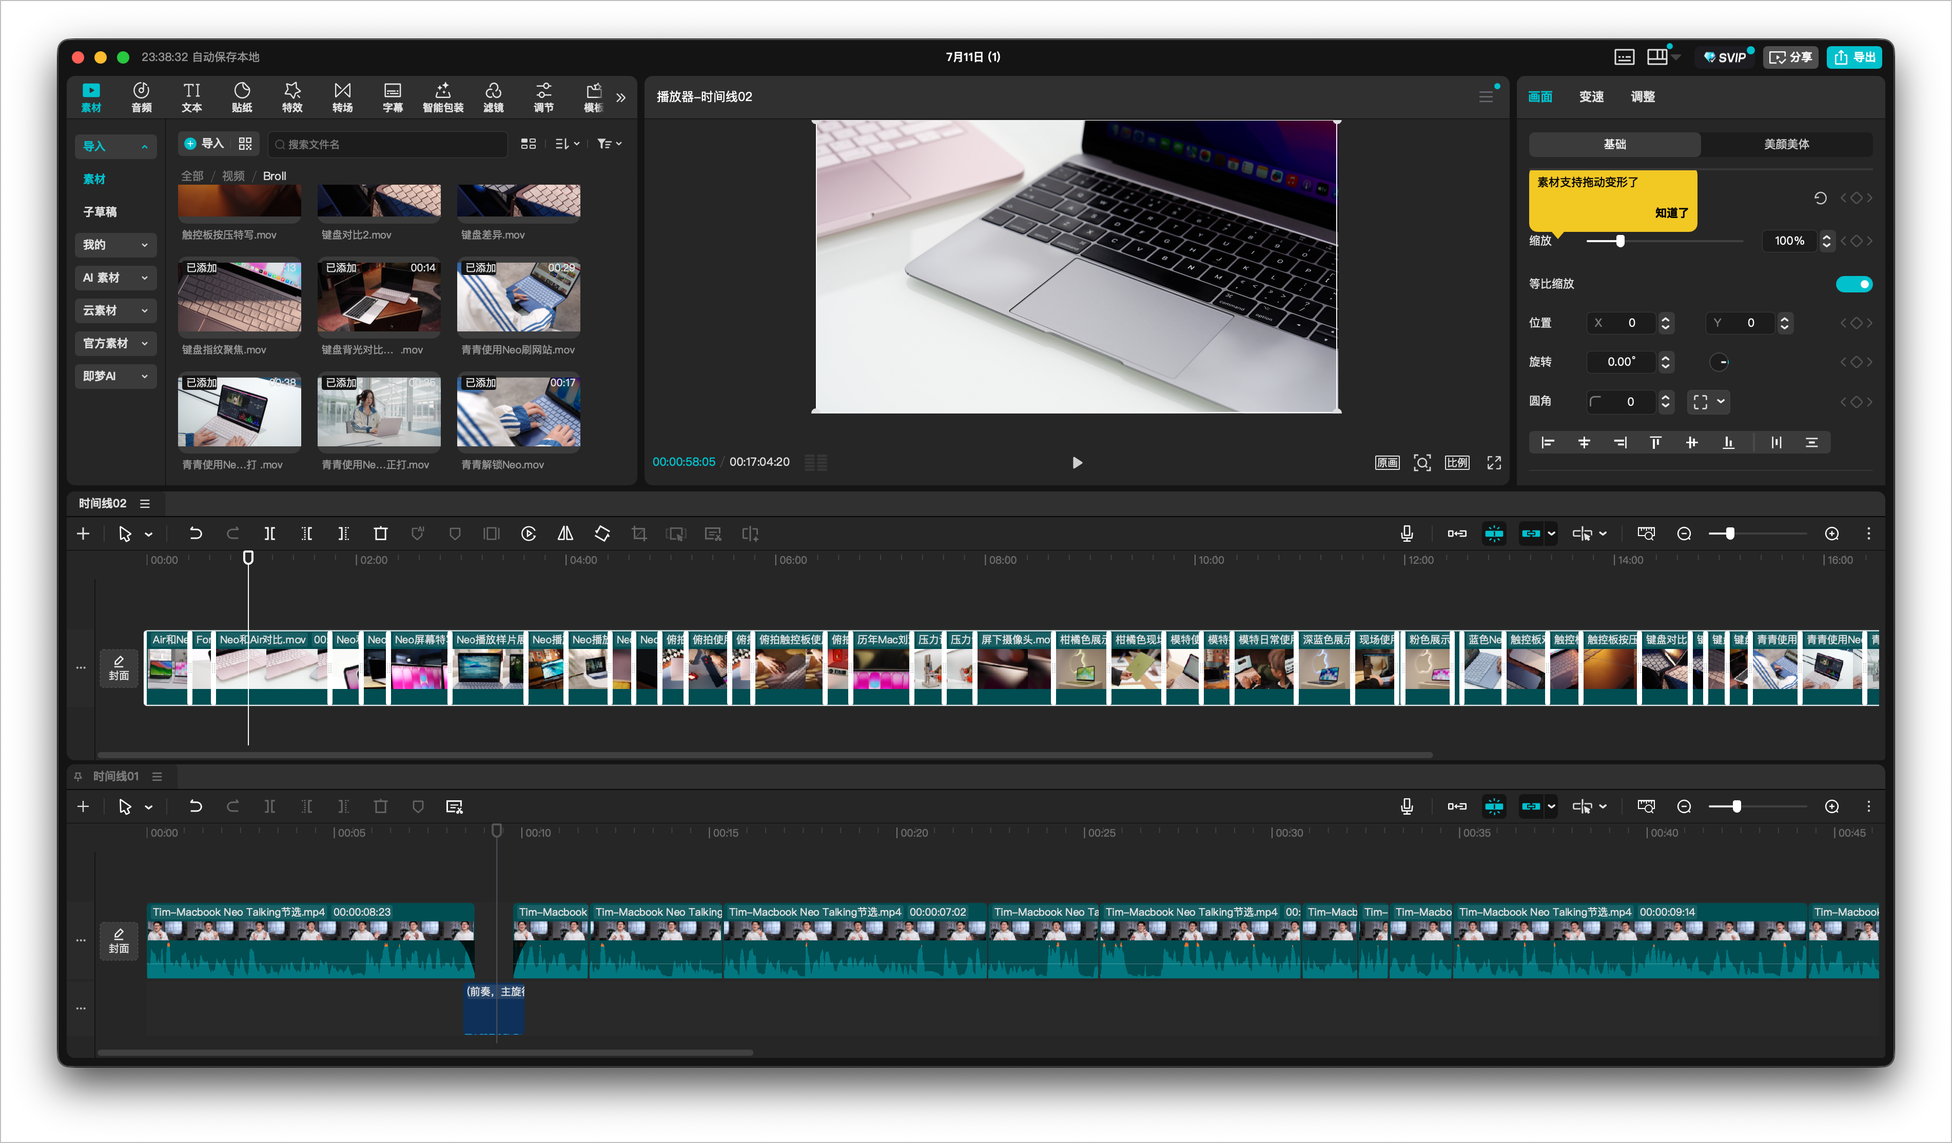1952x1143 pixels.
Task: Toggle main track magnet in 时间线01
Action: point(1456,807)
